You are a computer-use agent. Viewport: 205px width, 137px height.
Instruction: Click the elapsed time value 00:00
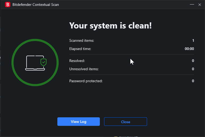coord(189,49)
